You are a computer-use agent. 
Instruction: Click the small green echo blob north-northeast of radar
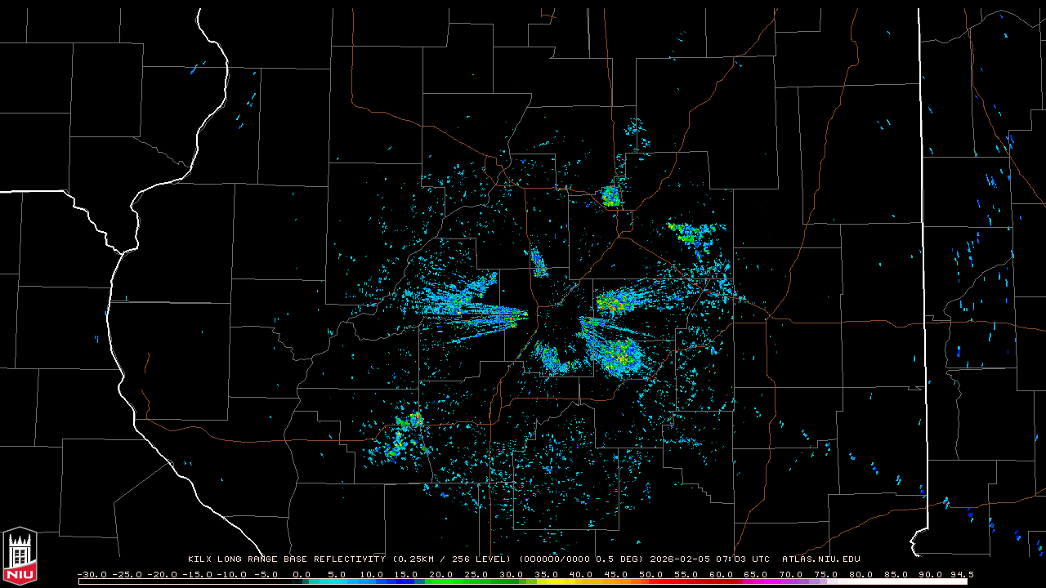click(x=610, y=196)
